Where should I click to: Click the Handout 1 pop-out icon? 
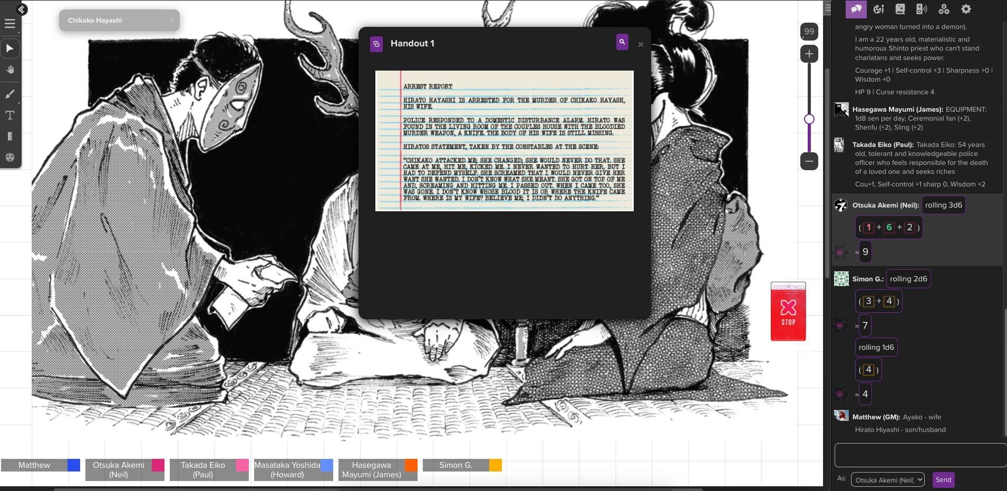point(376,44)
